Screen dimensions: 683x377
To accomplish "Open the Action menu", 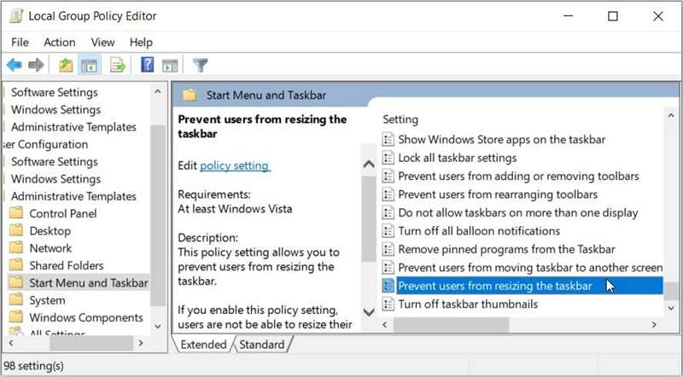I will [60, 42].
